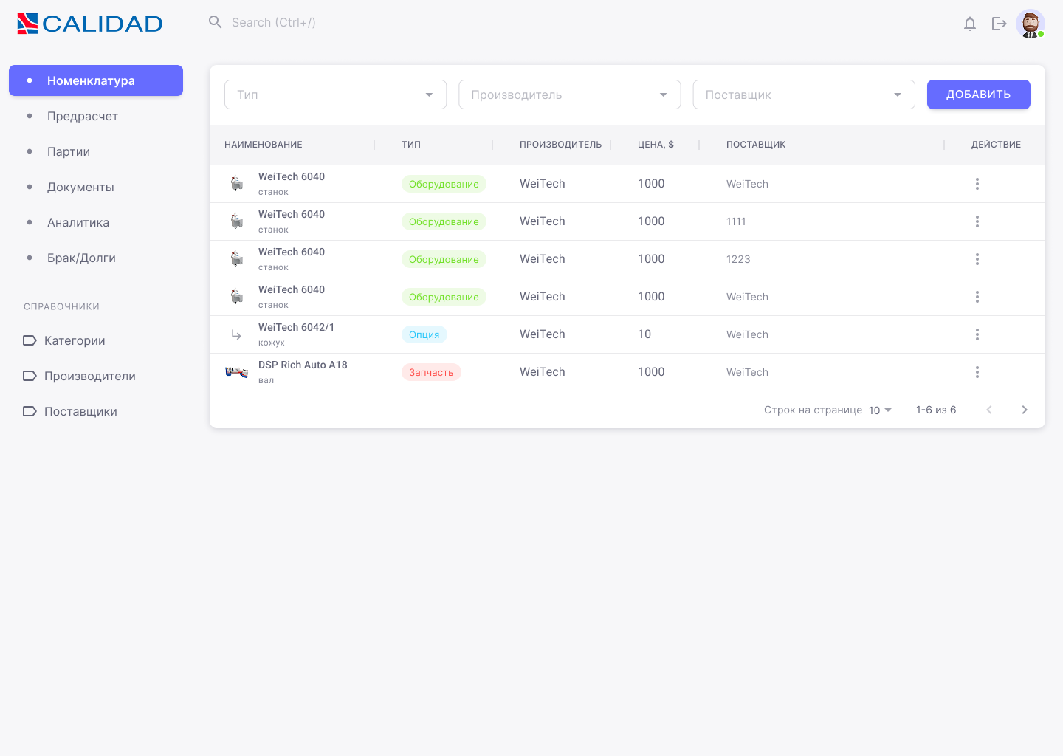Viewport: 1063px width, 756px height.
Task: Click the Категории tag icon
Action: (30, 340)
